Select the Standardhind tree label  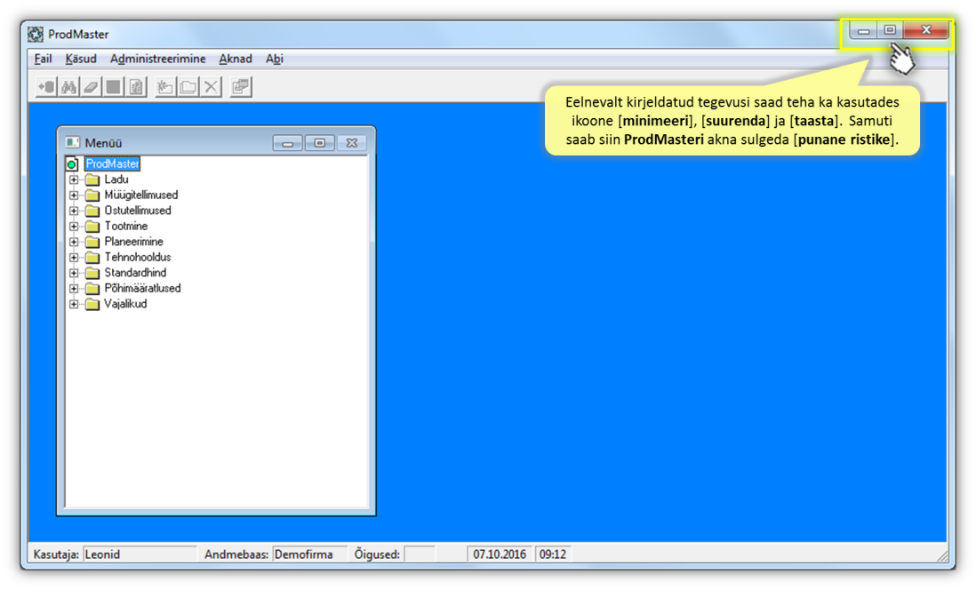click(135, 273)
